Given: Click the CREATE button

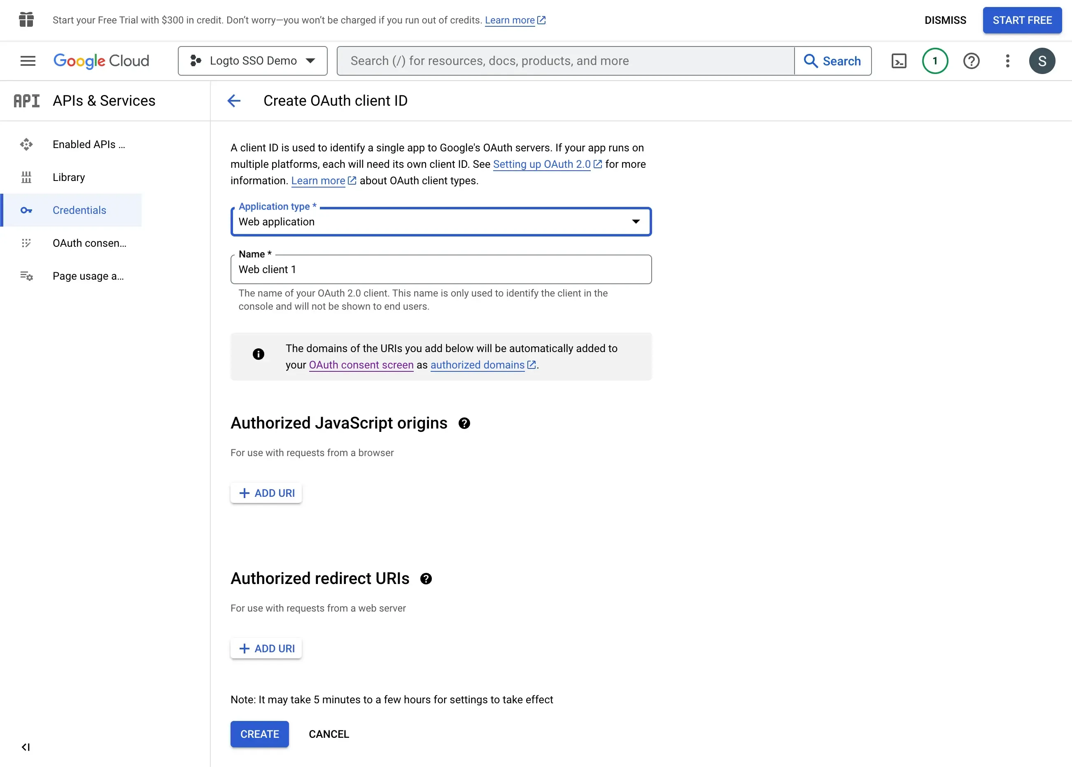Looking at the screenshot, I should point(259,734).
